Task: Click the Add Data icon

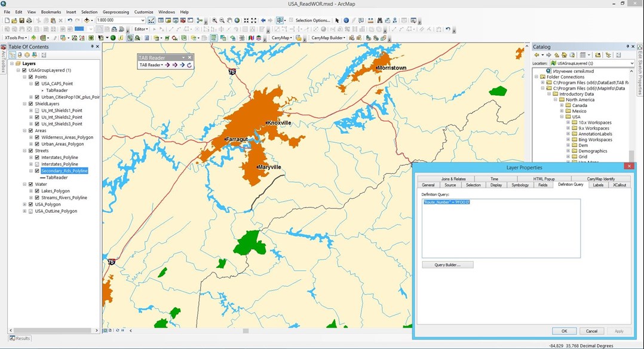Action: 86,20
